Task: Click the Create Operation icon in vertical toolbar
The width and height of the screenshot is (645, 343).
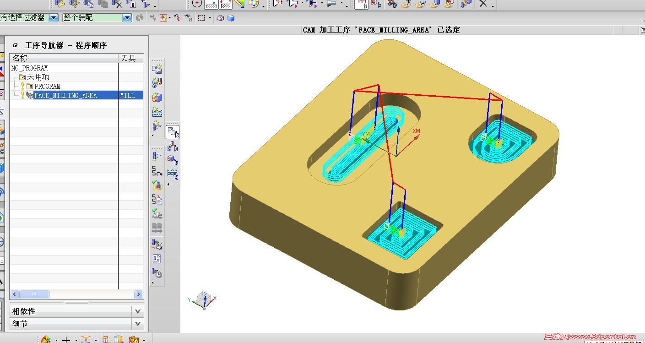Action: tap(157, 125)
